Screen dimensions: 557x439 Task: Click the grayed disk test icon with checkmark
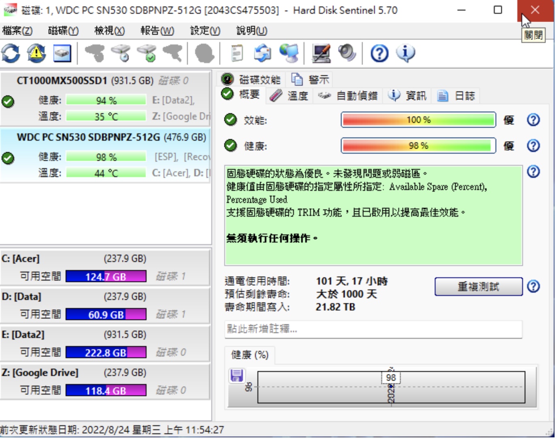(x=147, y=53)
